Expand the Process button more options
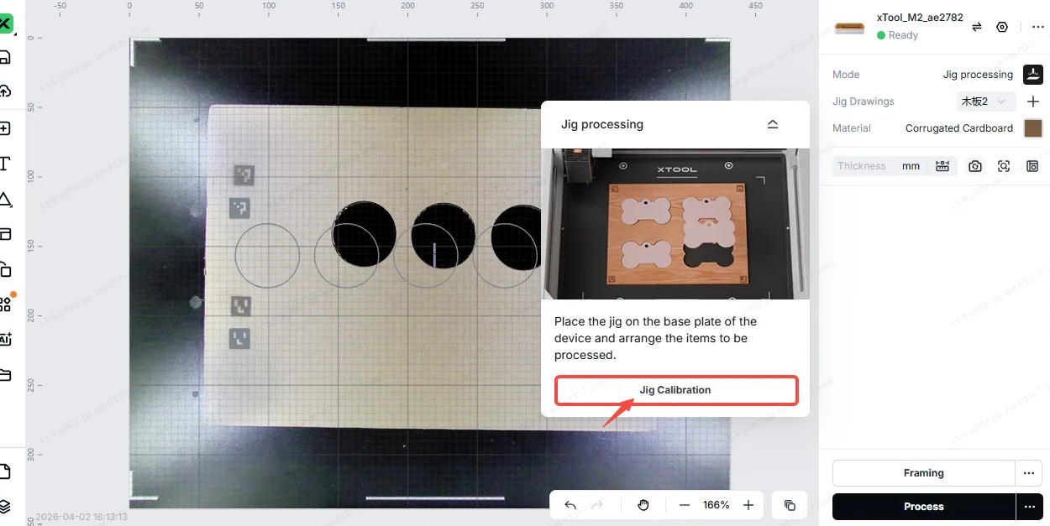The image size is (1050, 526). (x=1029, y=507)
